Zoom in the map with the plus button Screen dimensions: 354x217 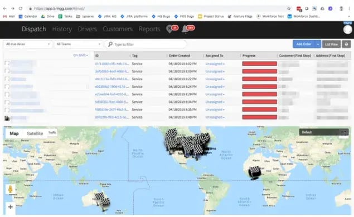(x=11, y=206)
